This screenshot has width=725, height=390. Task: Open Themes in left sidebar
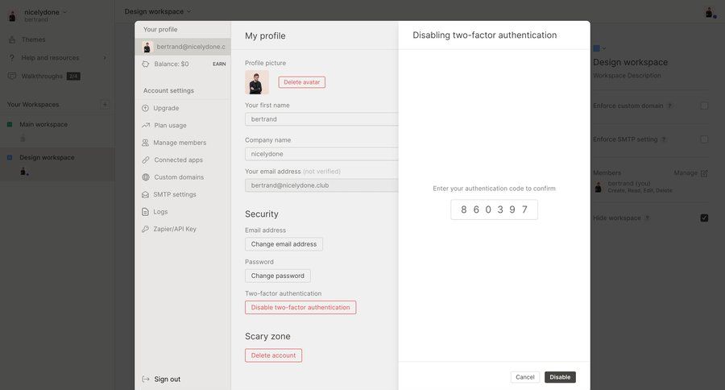[x=33, y=39]
